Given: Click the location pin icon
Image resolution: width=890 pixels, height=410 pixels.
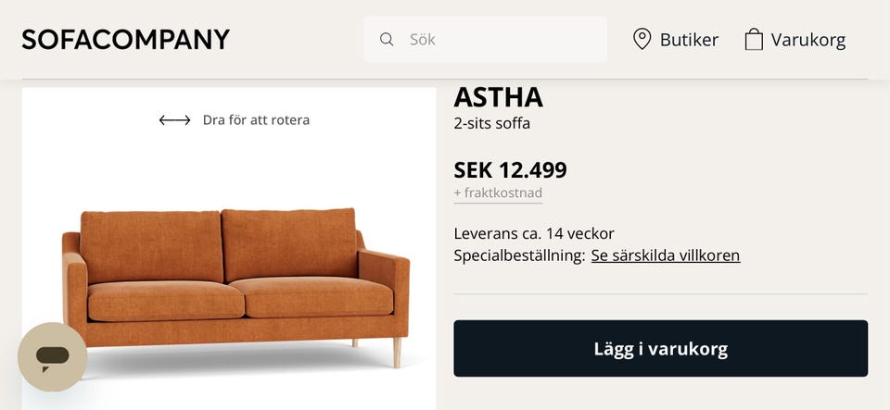Looking at the screenshot, I should pyautogui.click(x=642, y=40).
